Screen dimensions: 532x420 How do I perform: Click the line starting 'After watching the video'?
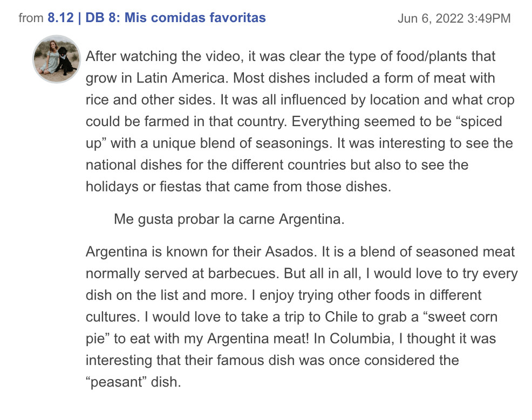click(x=290, y=56)
